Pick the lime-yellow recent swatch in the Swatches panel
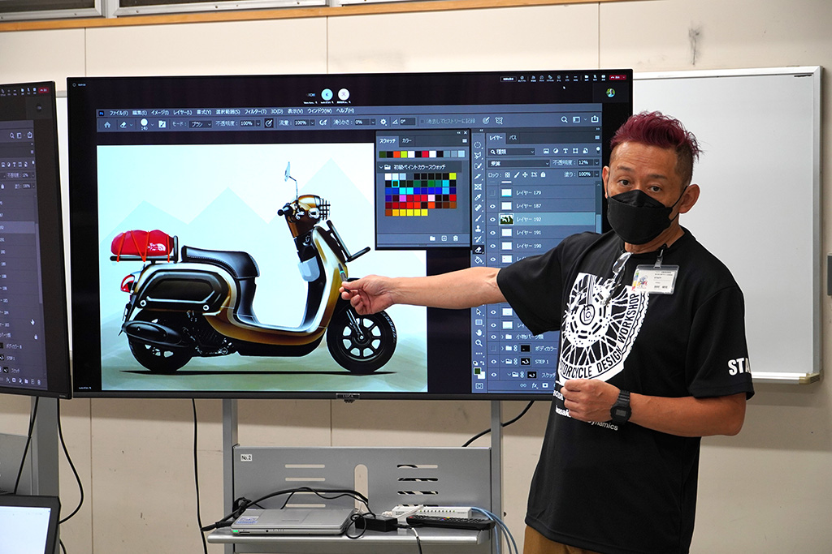 404,155
